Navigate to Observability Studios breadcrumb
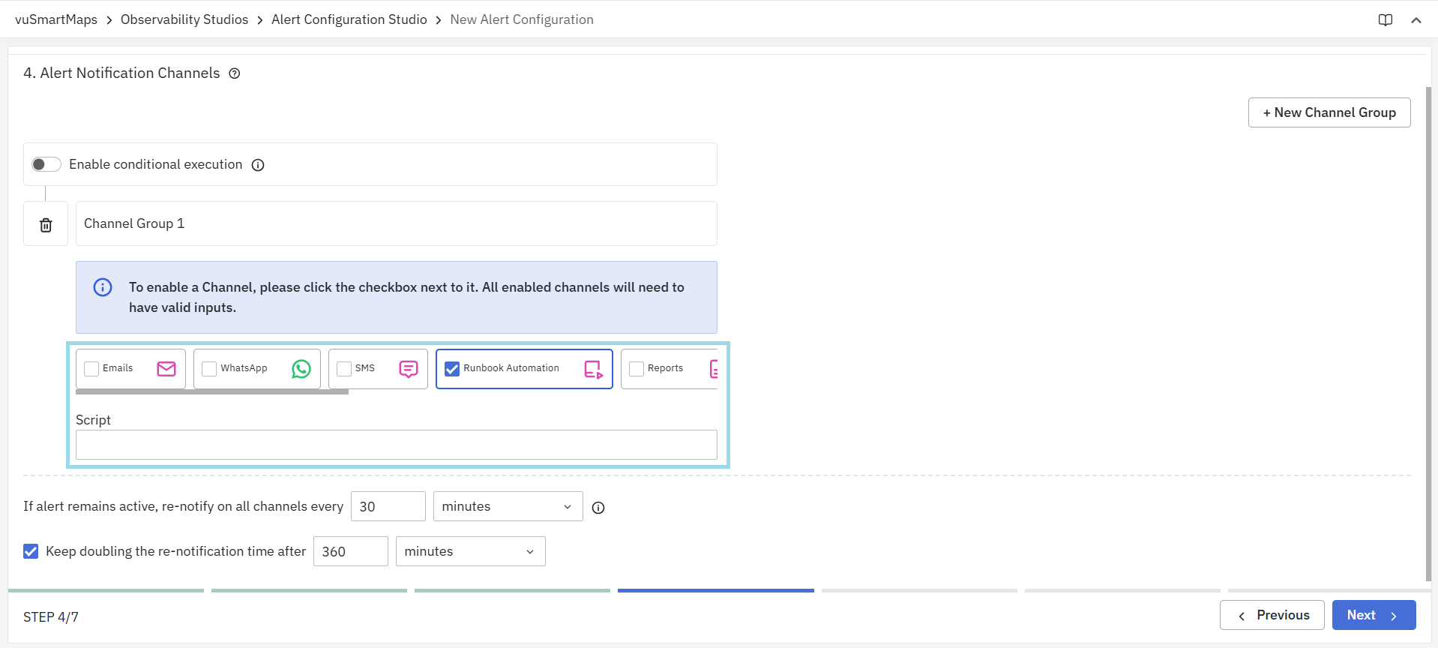Image resolution: width=1438 pixels, height=648 pixels. click(x=184, y=19)
